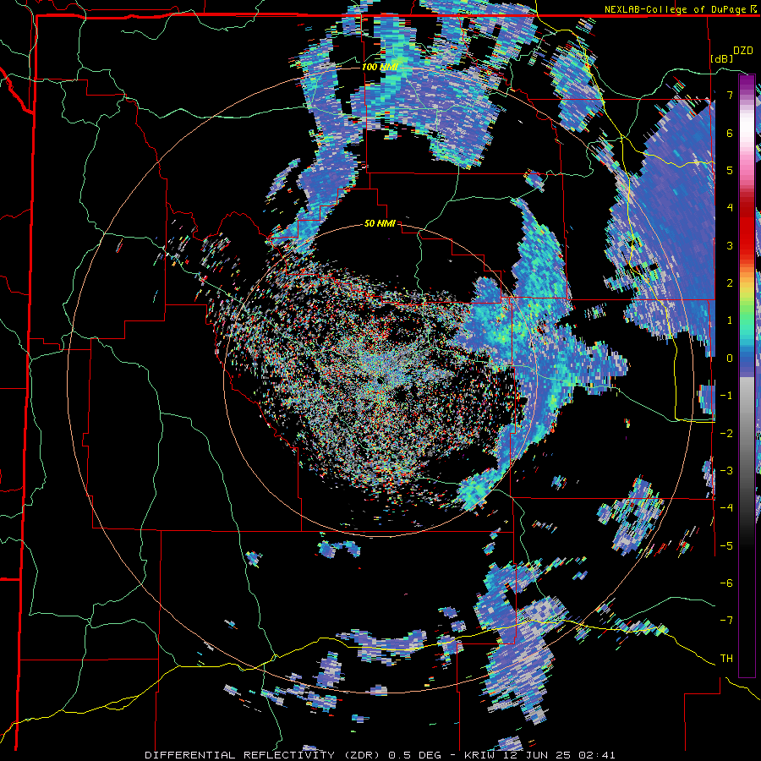Click the 7 value on the scale
The height and width of the screenshot is (761, 761).
(x=730, y=95)
